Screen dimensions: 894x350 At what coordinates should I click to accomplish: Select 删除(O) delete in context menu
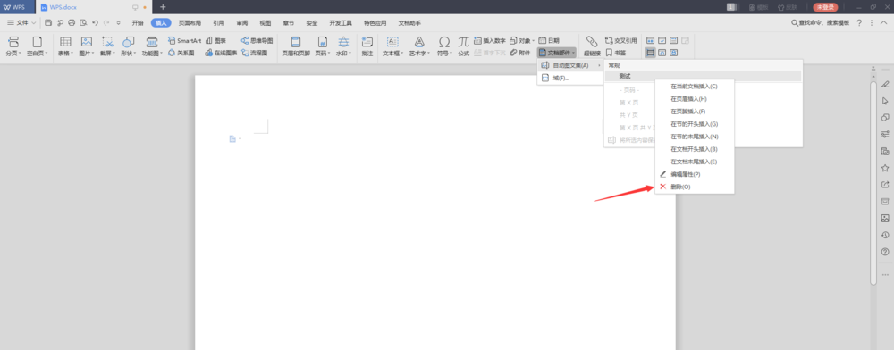point(695,187)
